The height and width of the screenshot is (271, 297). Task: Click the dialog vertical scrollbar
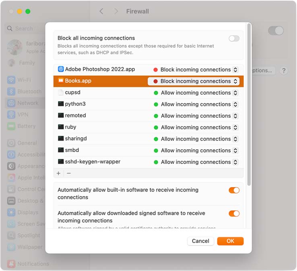[x=249, y=104]
